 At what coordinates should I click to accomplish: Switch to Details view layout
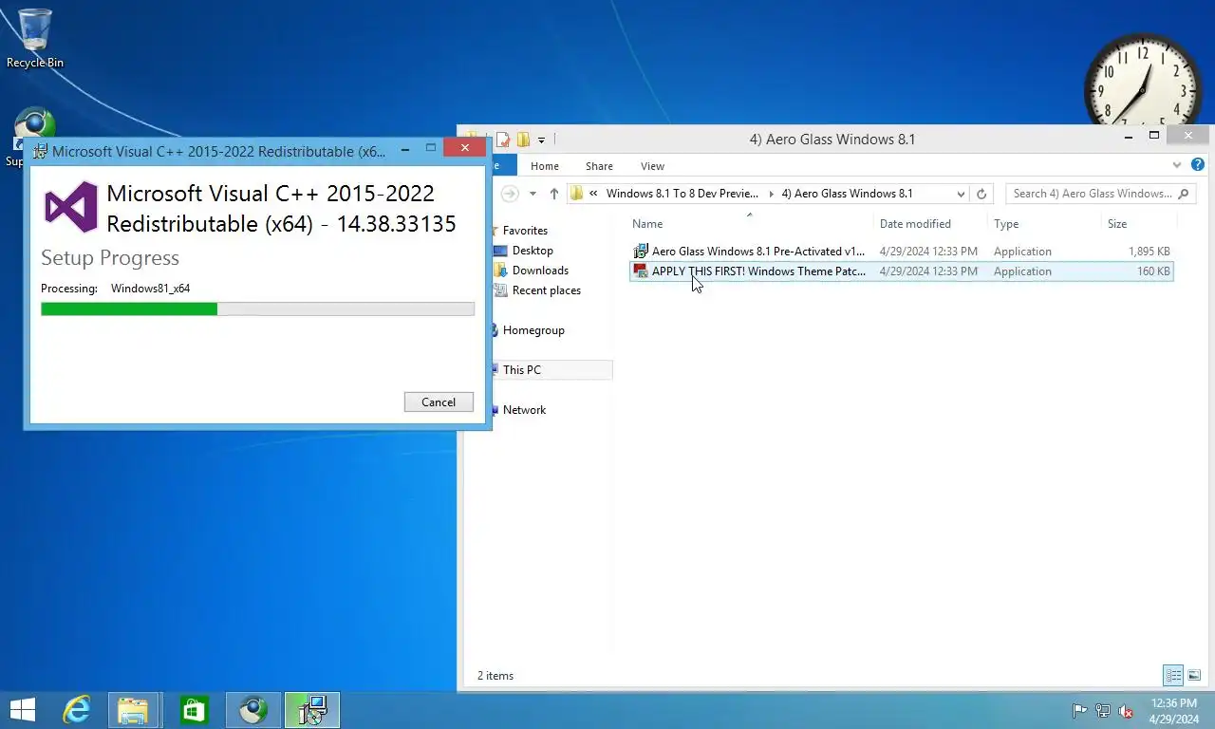tap(1174, 676)
